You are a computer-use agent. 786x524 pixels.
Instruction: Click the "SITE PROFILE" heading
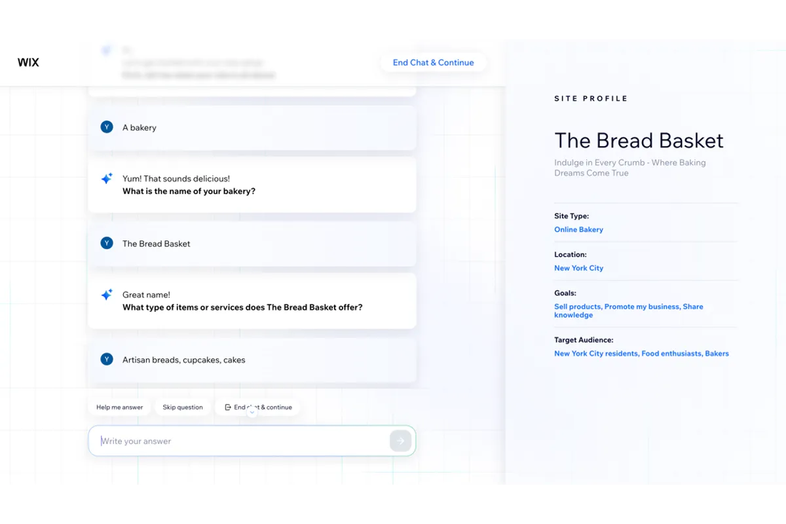pos(591,99)
